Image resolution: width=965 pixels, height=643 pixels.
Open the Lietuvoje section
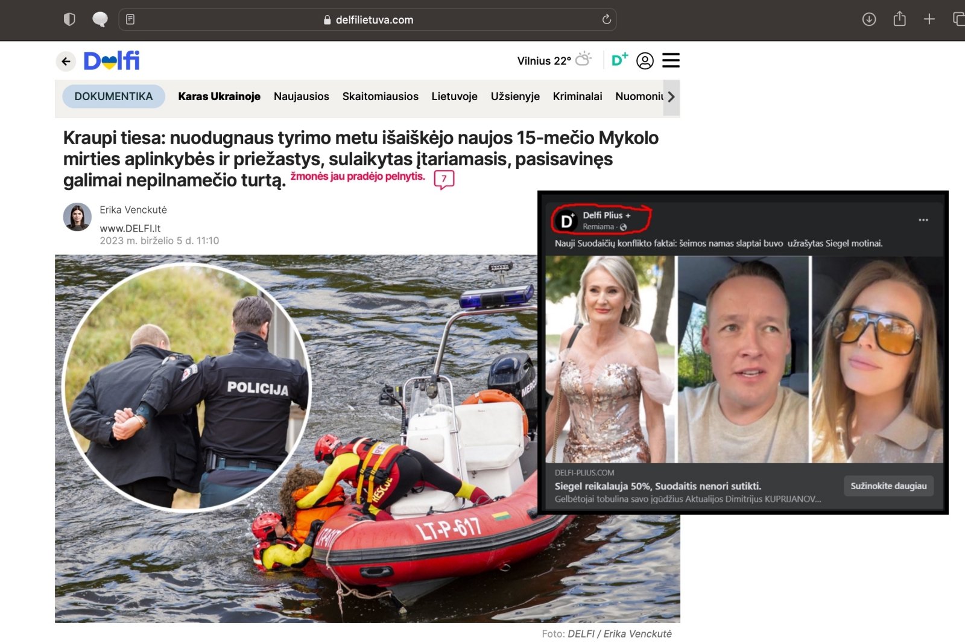(454, 97)
